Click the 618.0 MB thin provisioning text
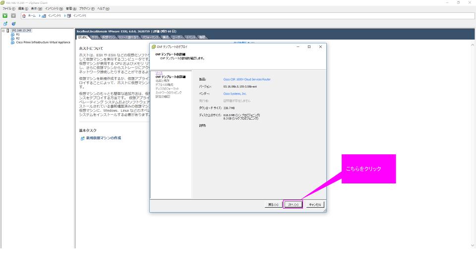This screenshot has height=267, width=476. [x=241, y=115]
